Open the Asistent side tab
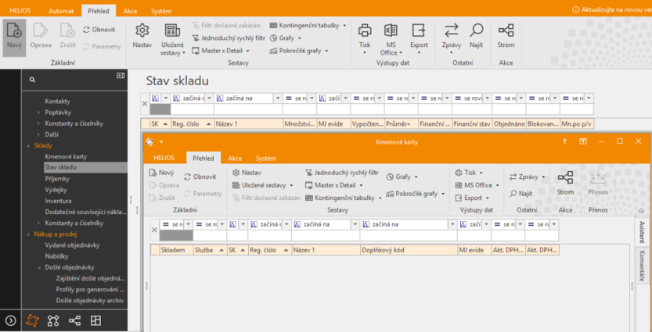The width and height of the screenshot is (652, 332). (x=643, y=233)
